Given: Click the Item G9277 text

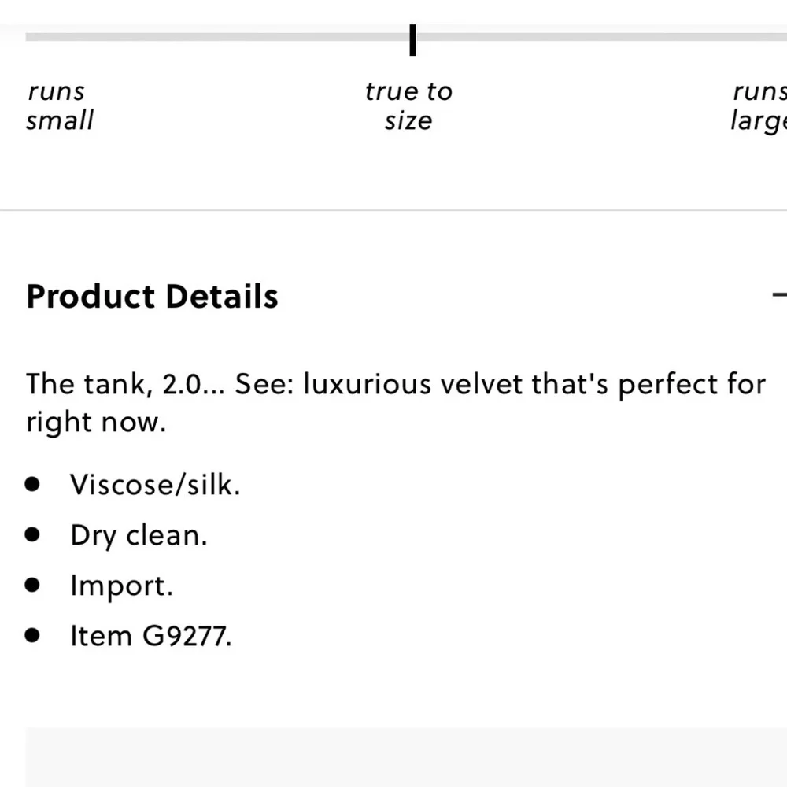Looking at the screenshot, I should coord(150,636).
